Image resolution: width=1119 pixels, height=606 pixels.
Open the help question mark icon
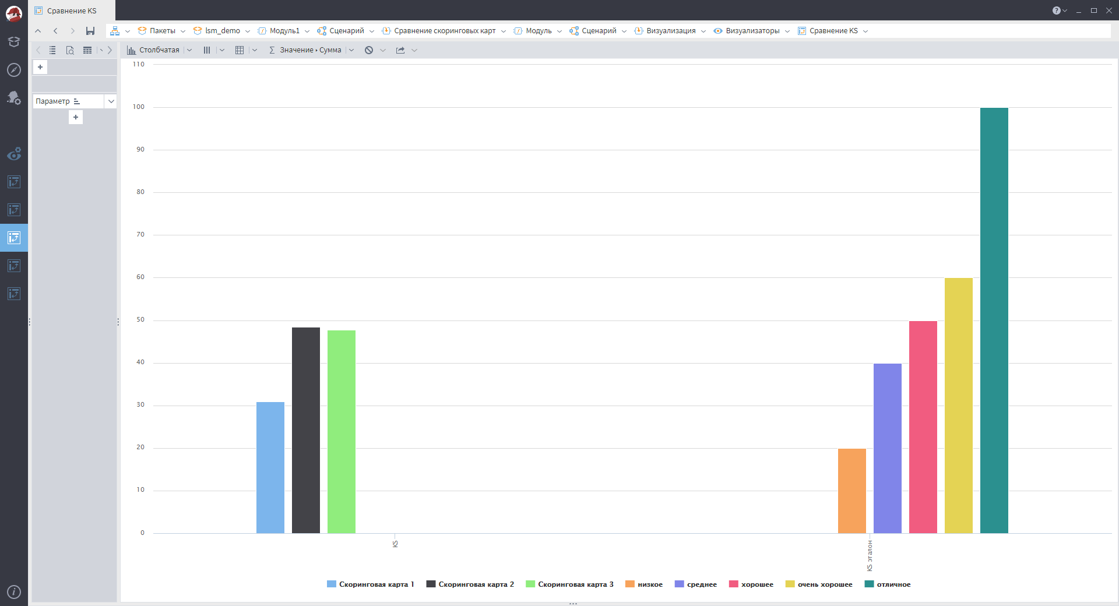(1056, 10)
